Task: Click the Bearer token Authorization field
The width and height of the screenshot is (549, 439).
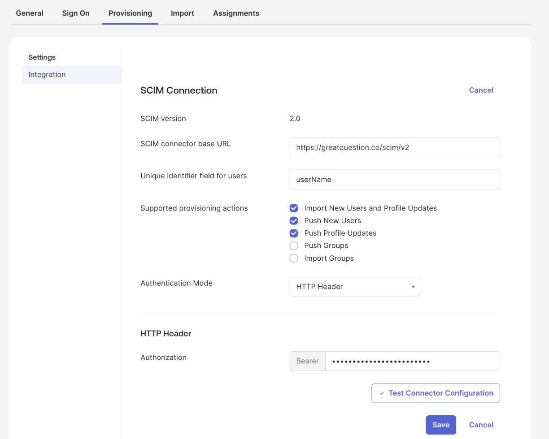Action: tap(412, 361)
